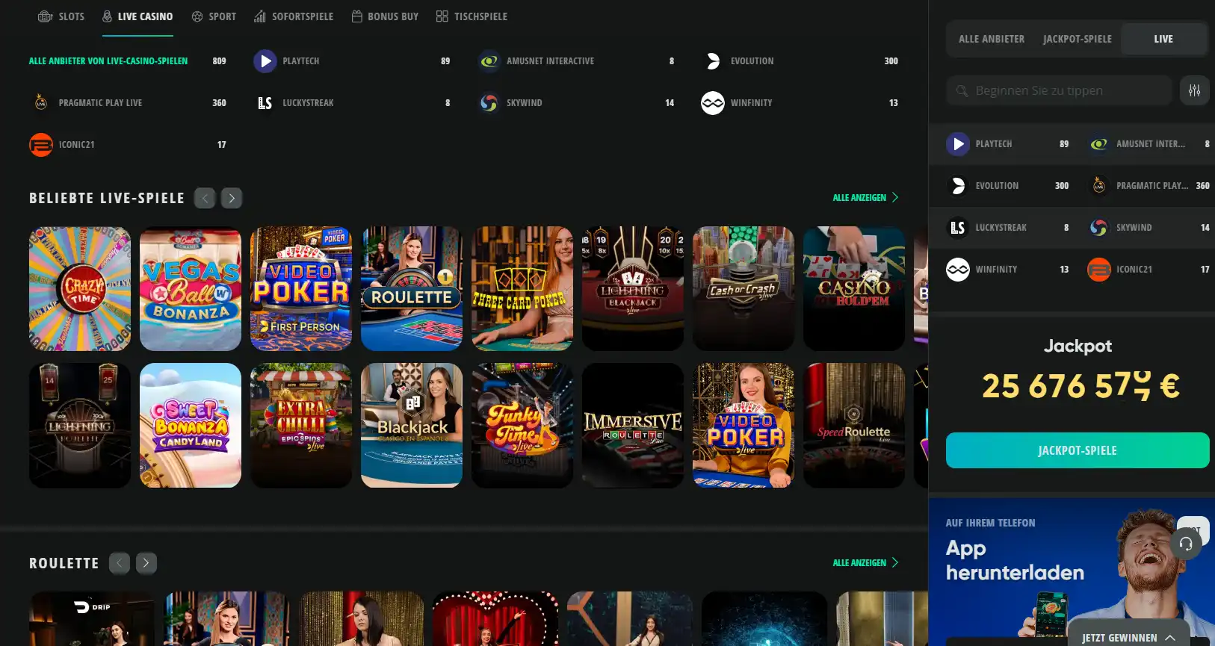Open Speed Roulette game tile

pyautogui.click(x=854, y=426)
